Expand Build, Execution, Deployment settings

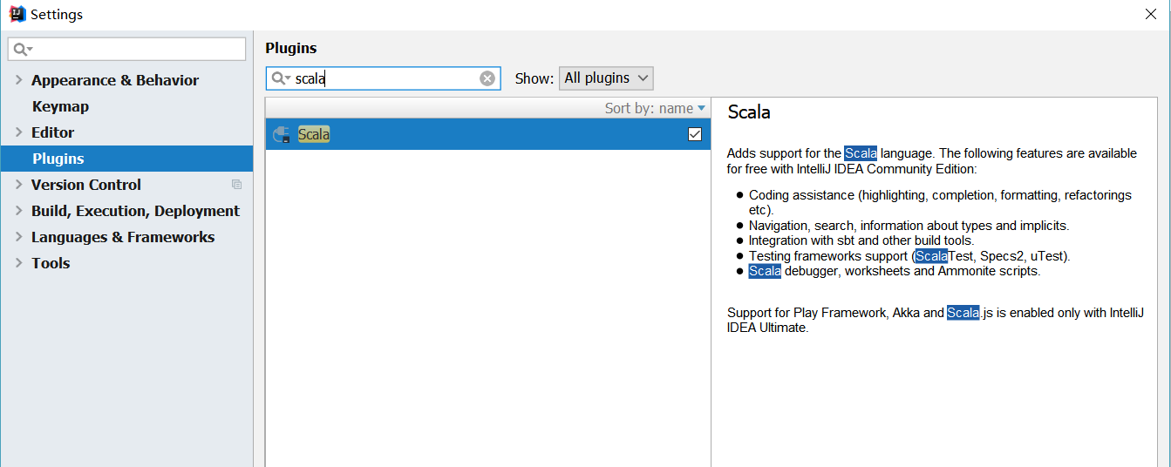click(x=18, y=211)
